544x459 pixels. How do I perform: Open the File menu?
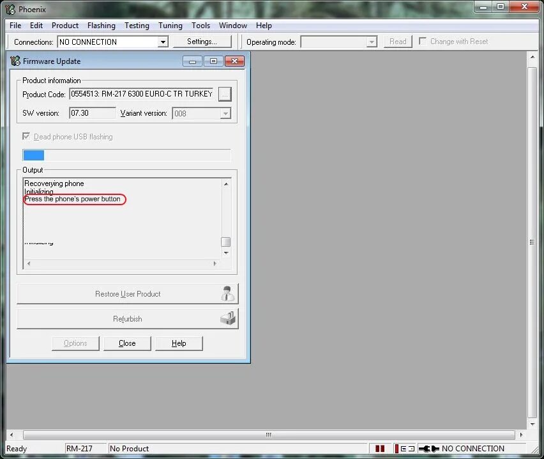tap(15, 26)
